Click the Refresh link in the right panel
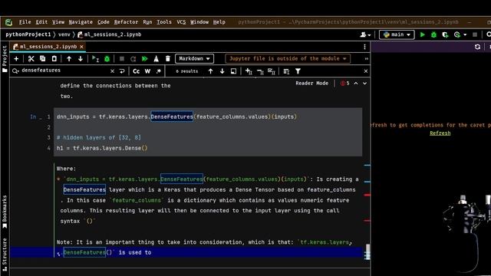 coord(440,133)
